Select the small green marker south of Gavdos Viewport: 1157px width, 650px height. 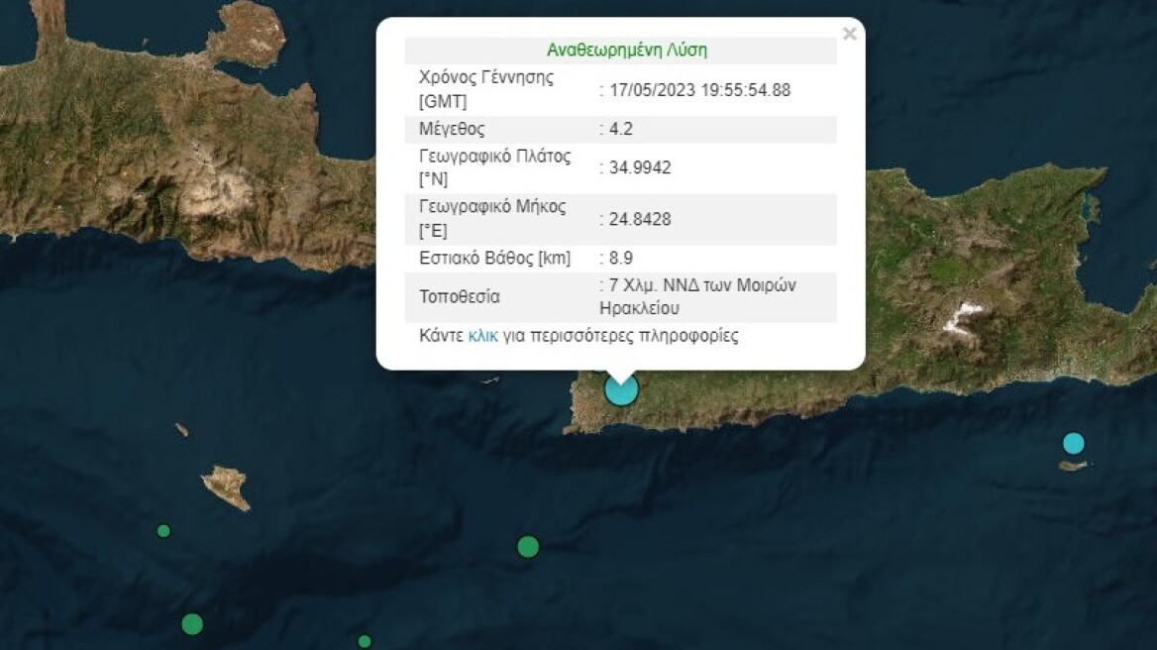tap(163, 531)
